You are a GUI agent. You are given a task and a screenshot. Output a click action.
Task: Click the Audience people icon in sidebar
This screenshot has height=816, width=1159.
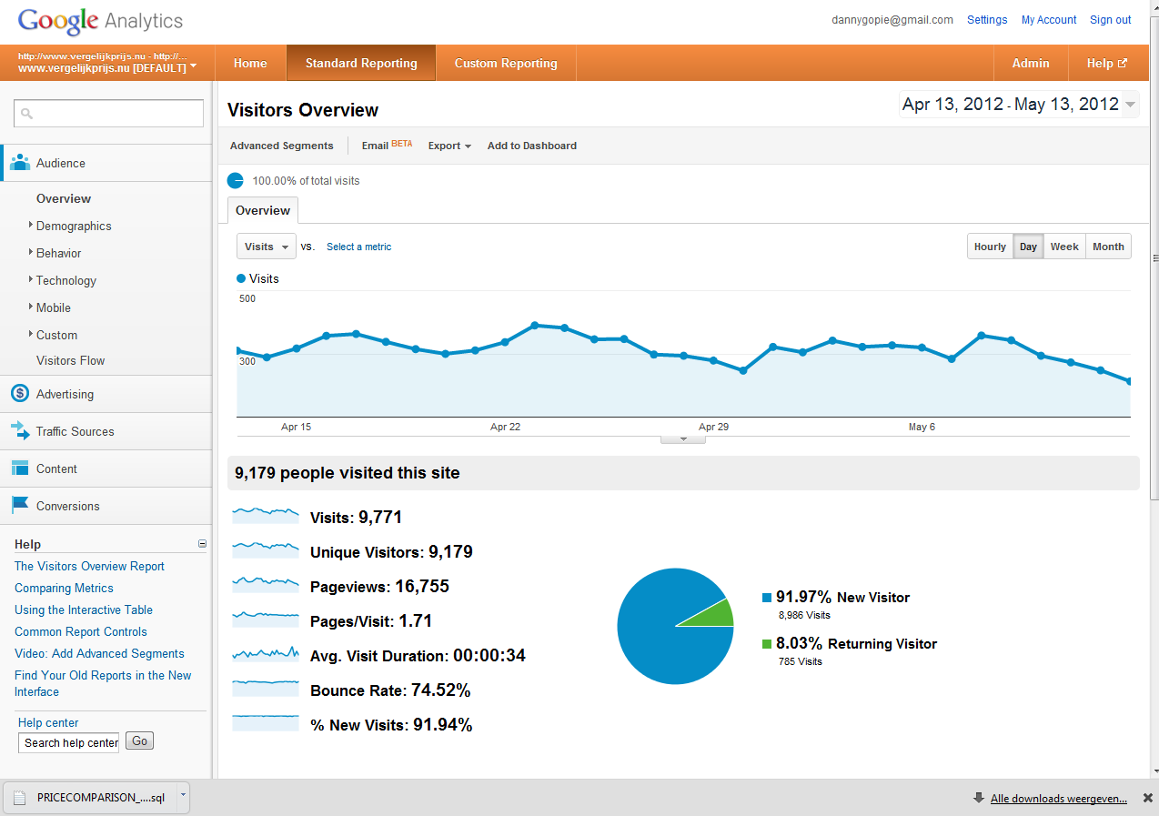[x=20, y=163]
